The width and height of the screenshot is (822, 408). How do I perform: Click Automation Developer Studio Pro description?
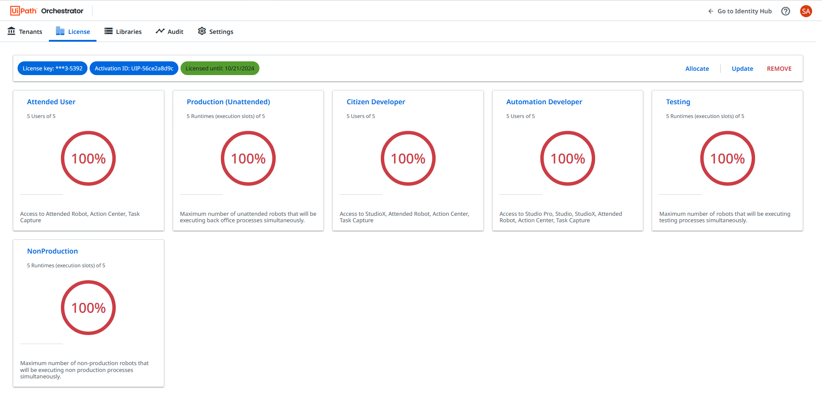pyautogui.click(x=560, y=217)
